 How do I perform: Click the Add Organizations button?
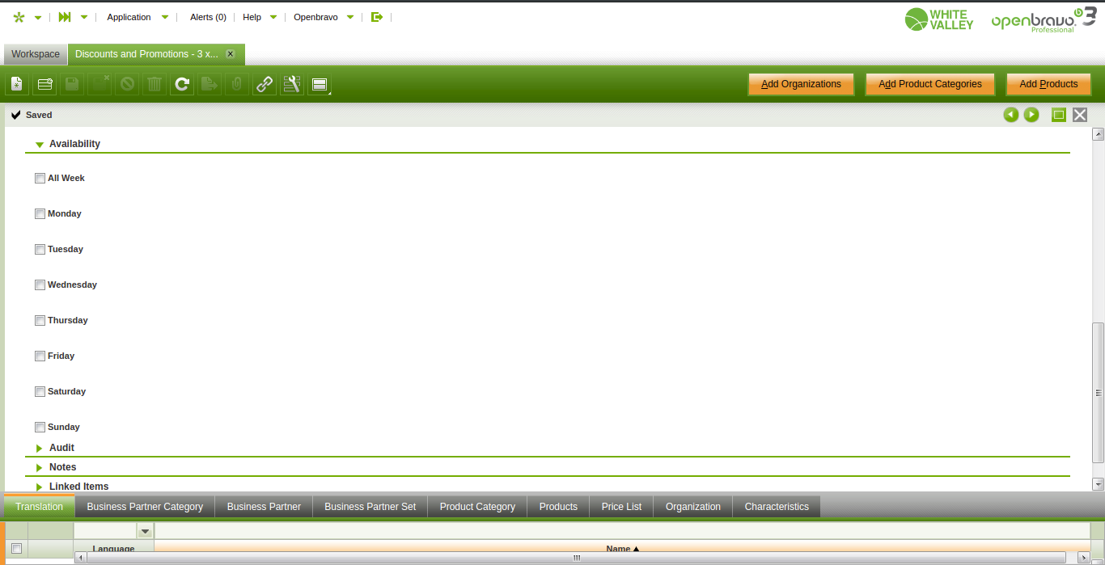801,84
